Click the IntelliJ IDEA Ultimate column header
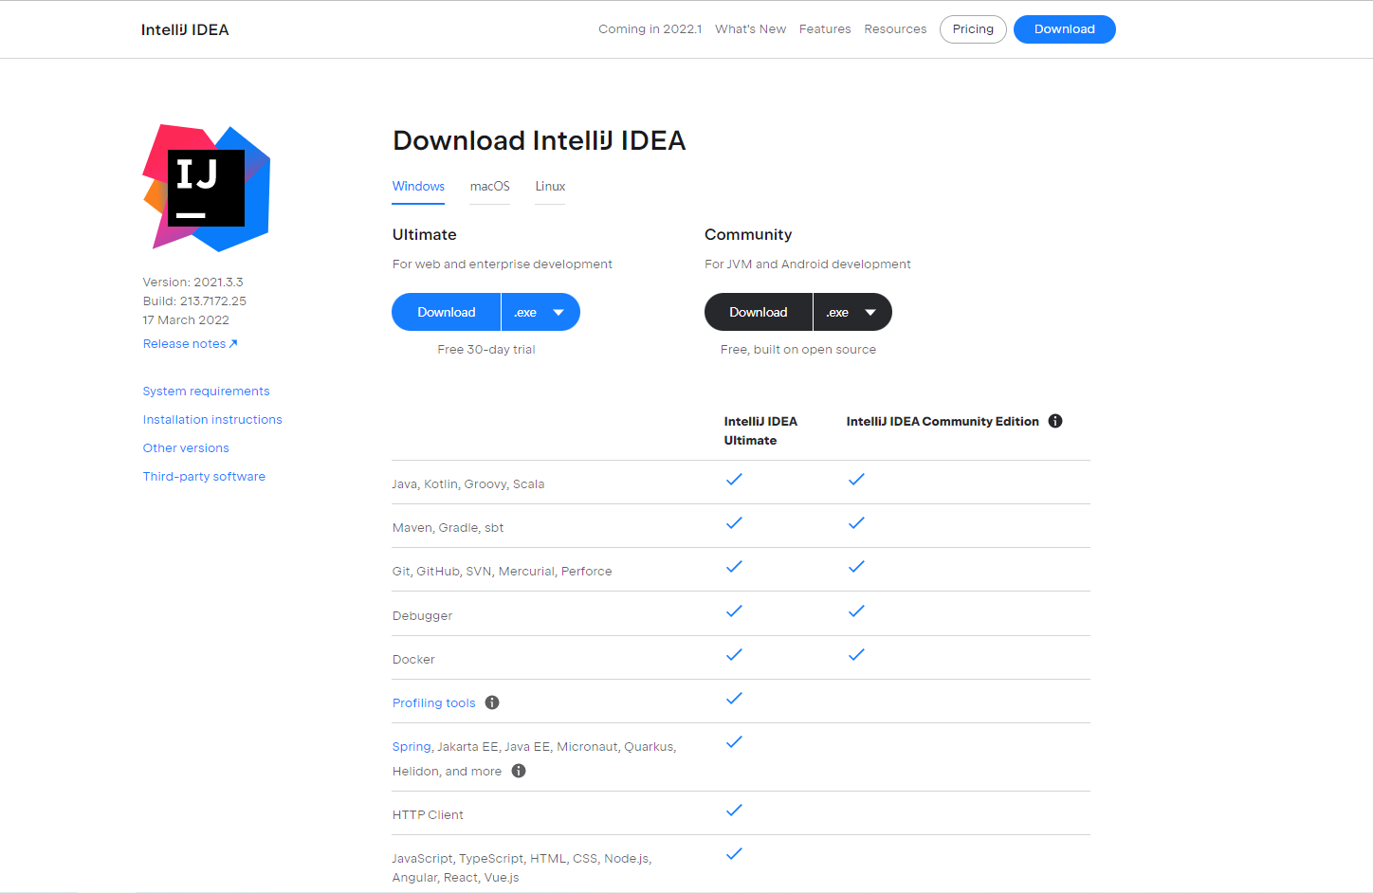The width and height of the screenshot is (1373, 893). (760, 430)
